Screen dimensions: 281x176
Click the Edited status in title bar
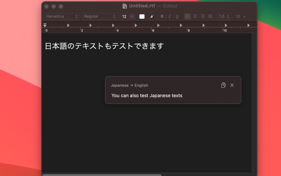pyautogui.click(x=170, y=6)
